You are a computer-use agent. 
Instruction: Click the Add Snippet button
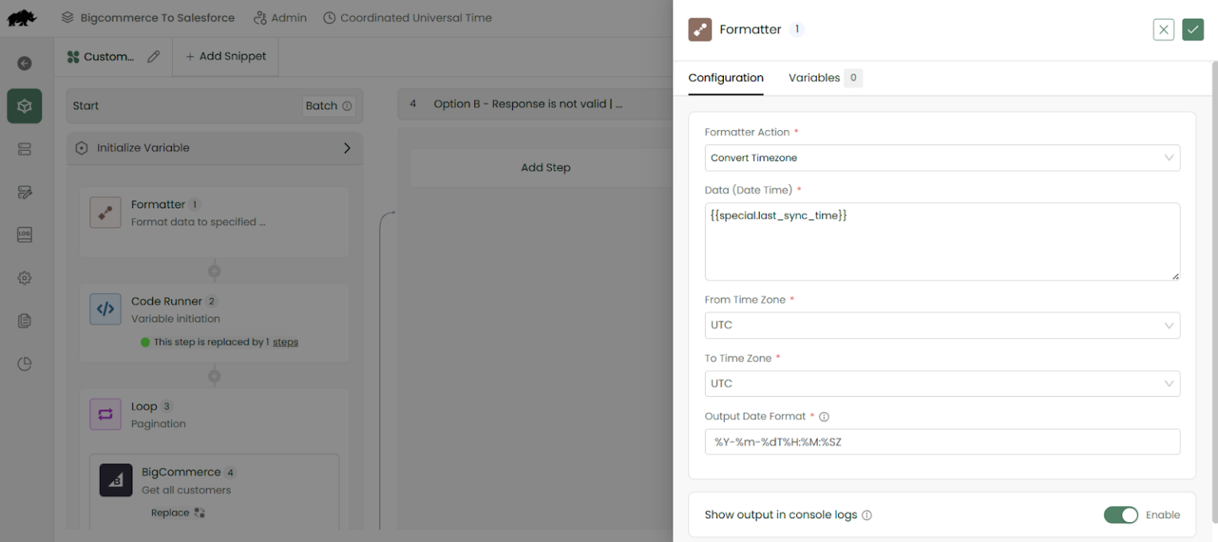pos(225,56)
